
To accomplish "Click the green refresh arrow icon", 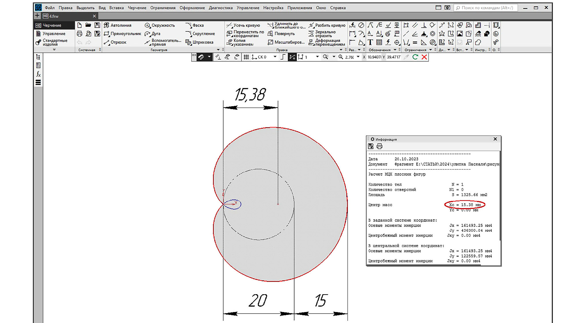I will [x=415, y=57].
